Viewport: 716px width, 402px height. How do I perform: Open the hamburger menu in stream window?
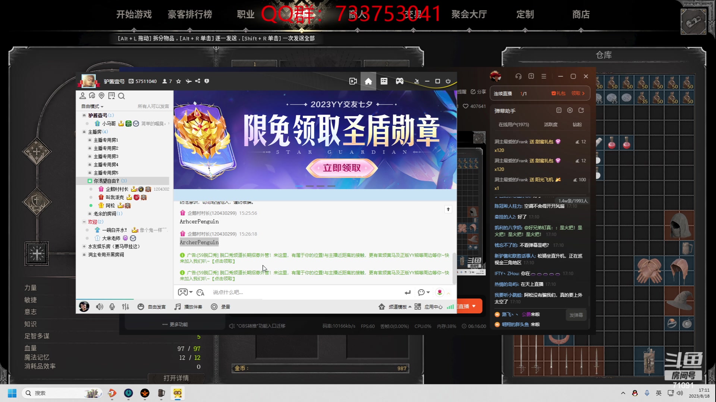point(544,76)
